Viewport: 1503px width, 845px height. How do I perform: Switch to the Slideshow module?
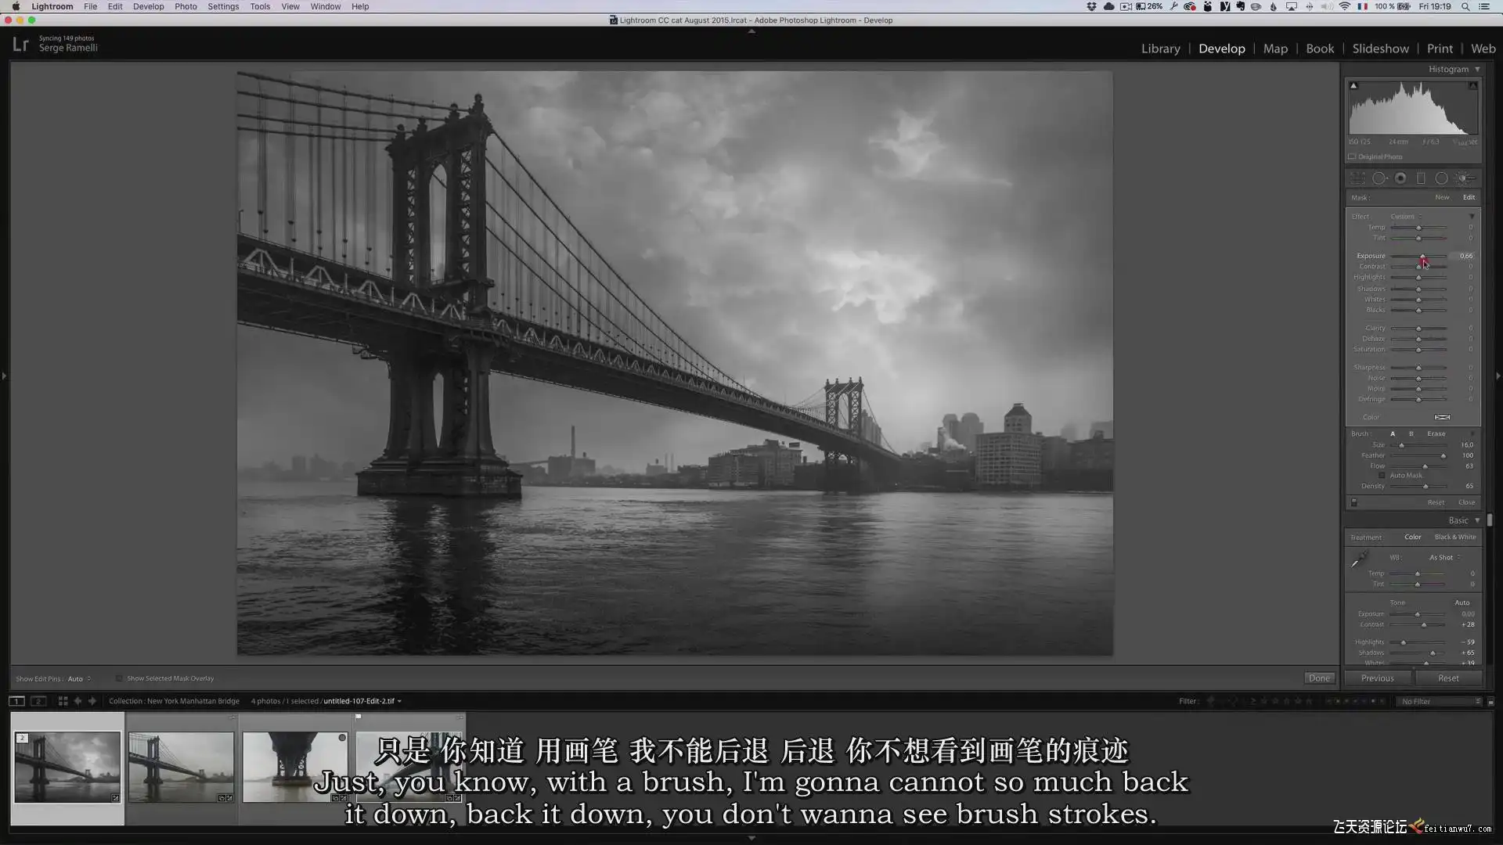point(1380,49)
